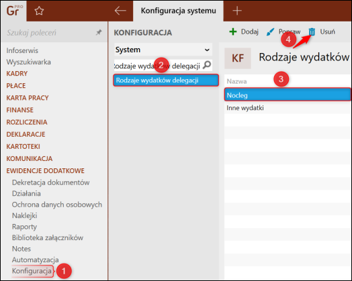Open favorites with the star icon
Viewport: 352px width, 281px height.
[x=39, y=11]
